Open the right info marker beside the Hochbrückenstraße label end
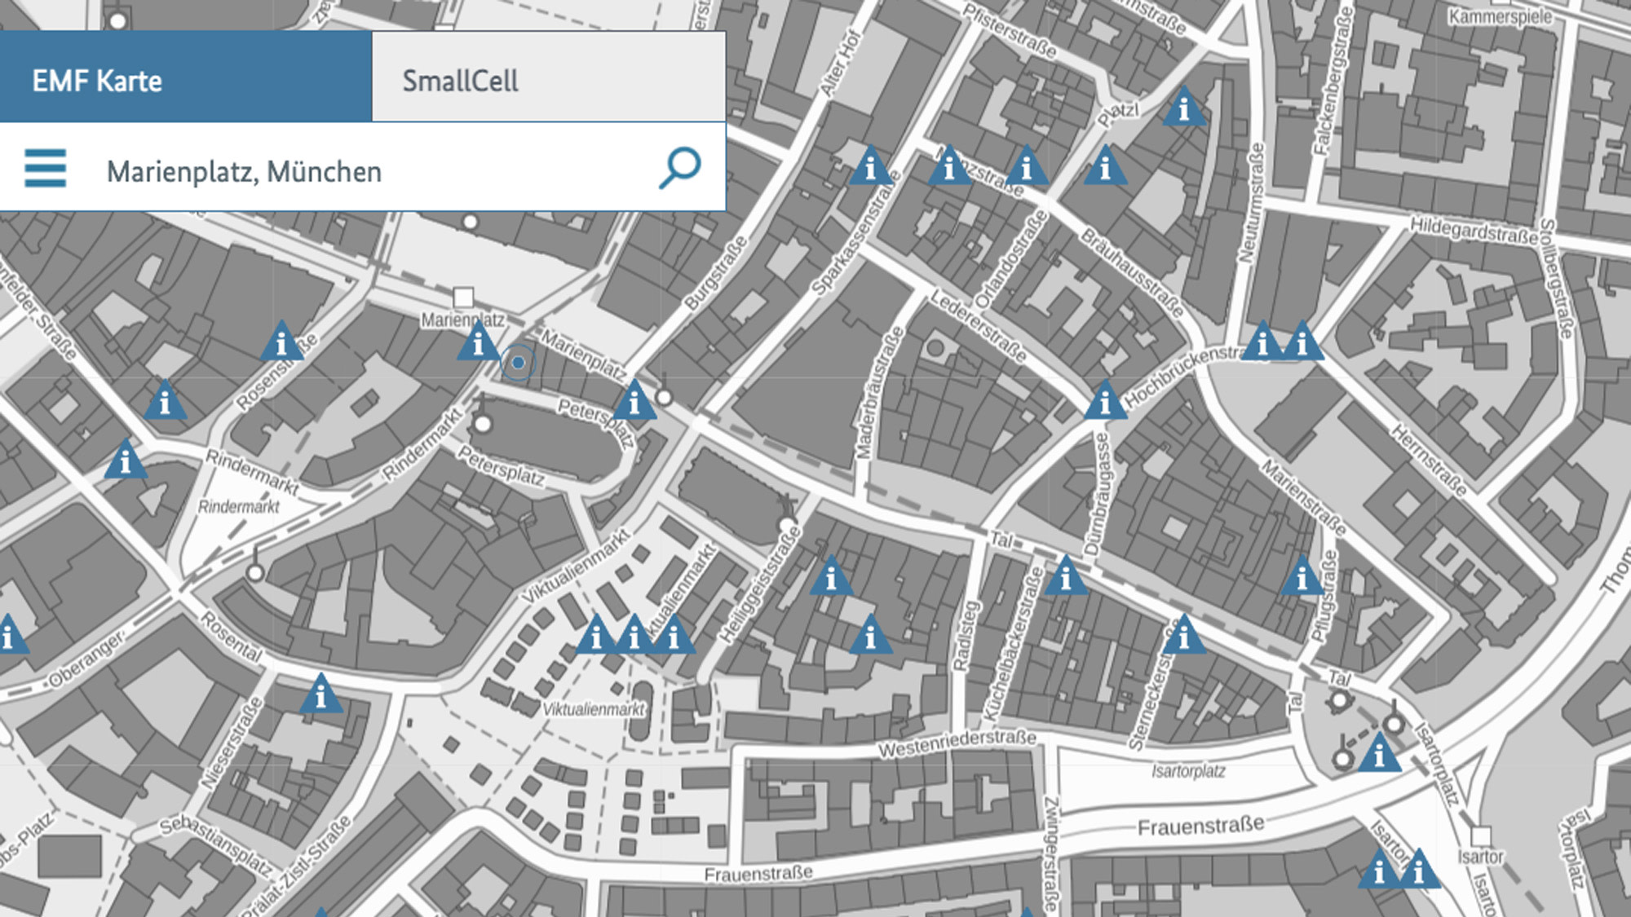 click(x=1302, y=341)
